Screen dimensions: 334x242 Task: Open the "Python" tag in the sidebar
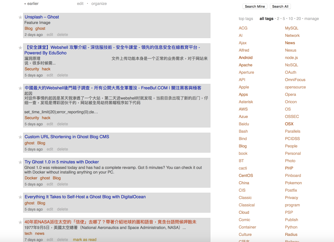click(291, 227)
